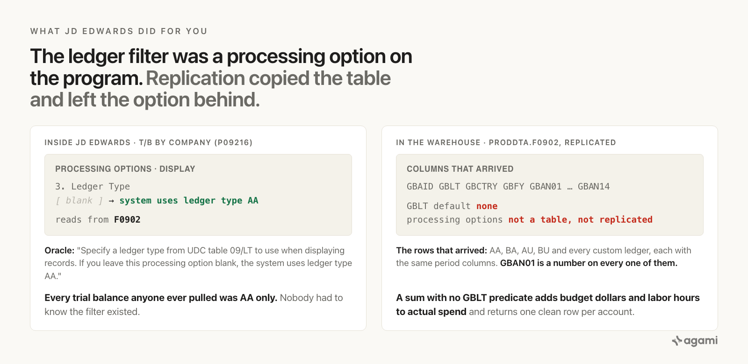Click the agami wordmark text

(x=700, y=341)
